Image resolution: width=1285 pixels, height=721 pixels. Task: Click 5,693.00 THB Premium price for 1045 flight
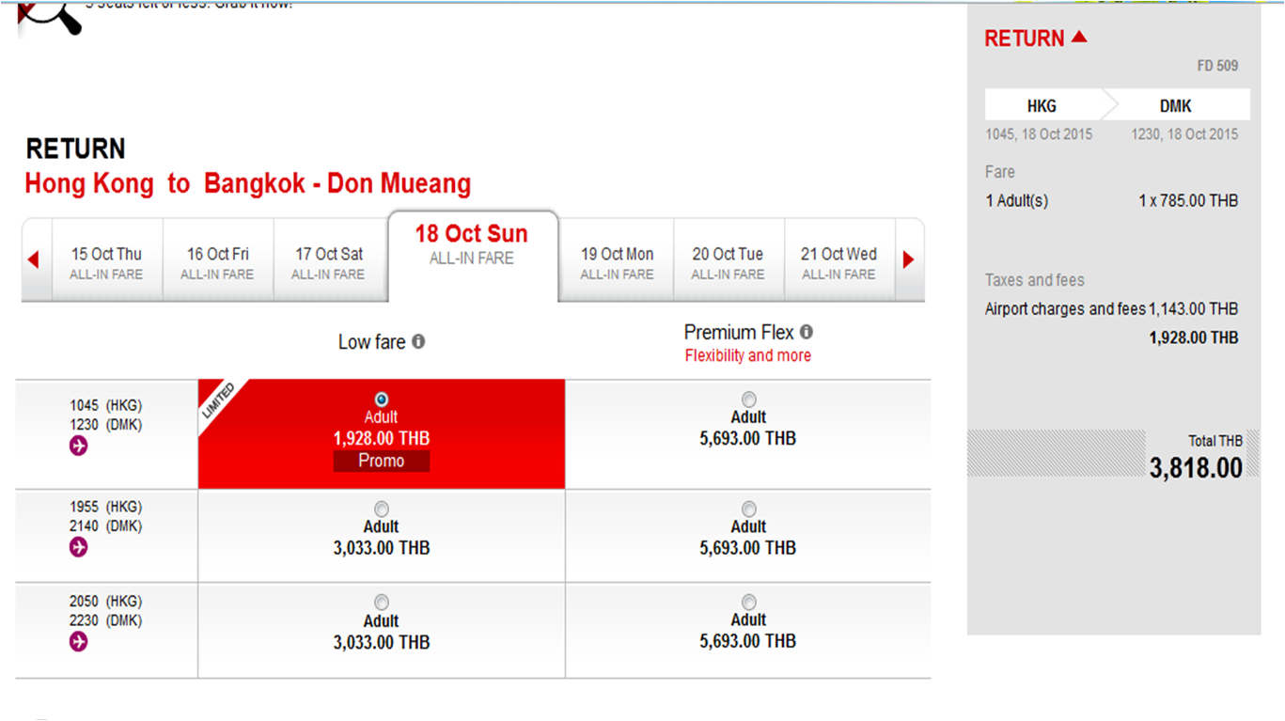pos(748,438)
